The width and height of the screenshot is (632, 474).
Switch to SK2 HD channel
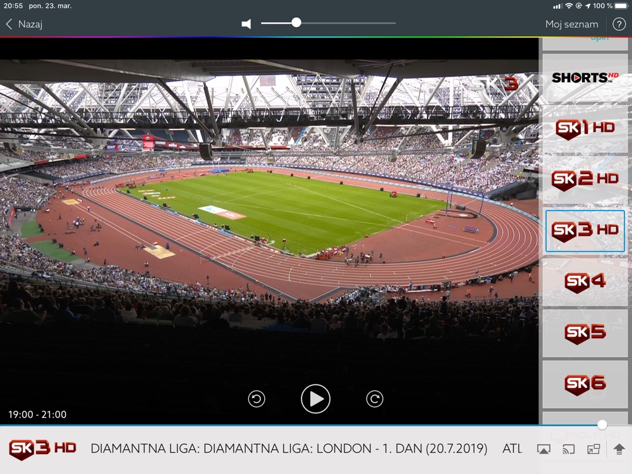point(585,179)
